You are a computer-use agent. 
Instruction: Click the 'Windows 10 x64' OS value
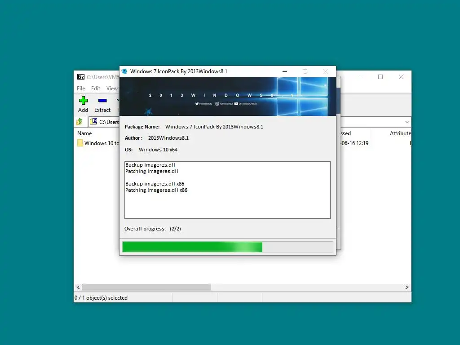click(x=158, y=150)
